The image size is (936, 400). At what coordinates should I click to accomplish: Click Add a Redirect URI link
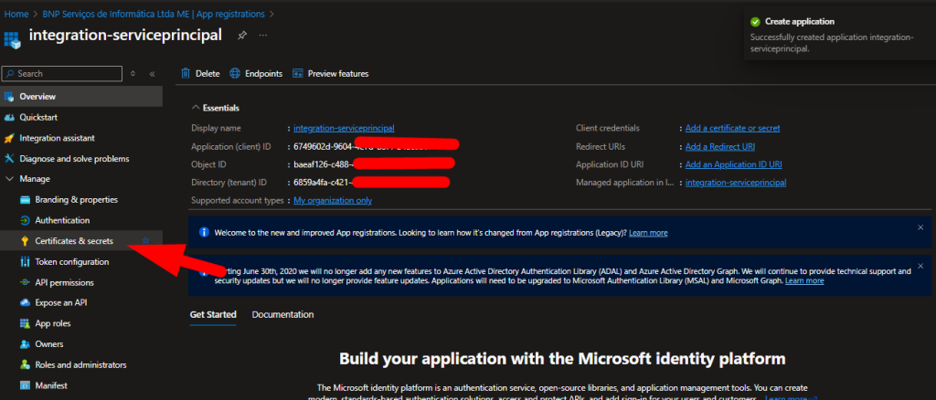click(720, 146)
